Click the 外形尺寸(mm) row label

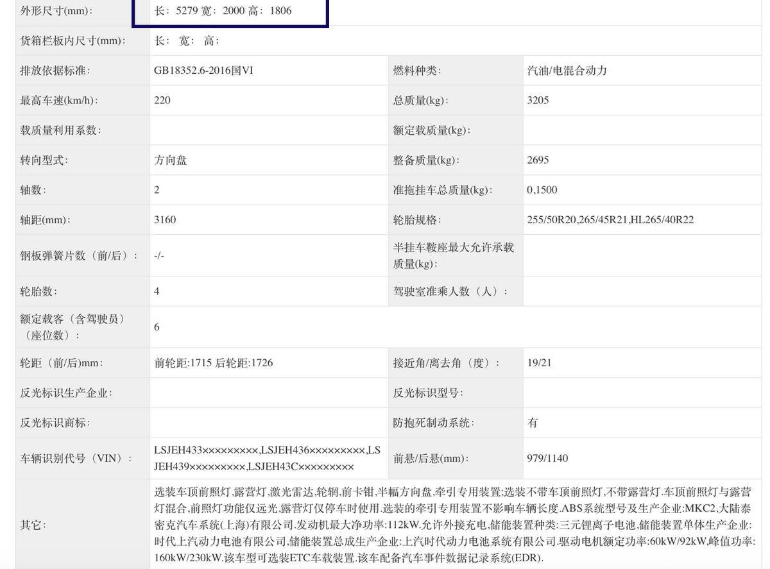pos(56,11)
